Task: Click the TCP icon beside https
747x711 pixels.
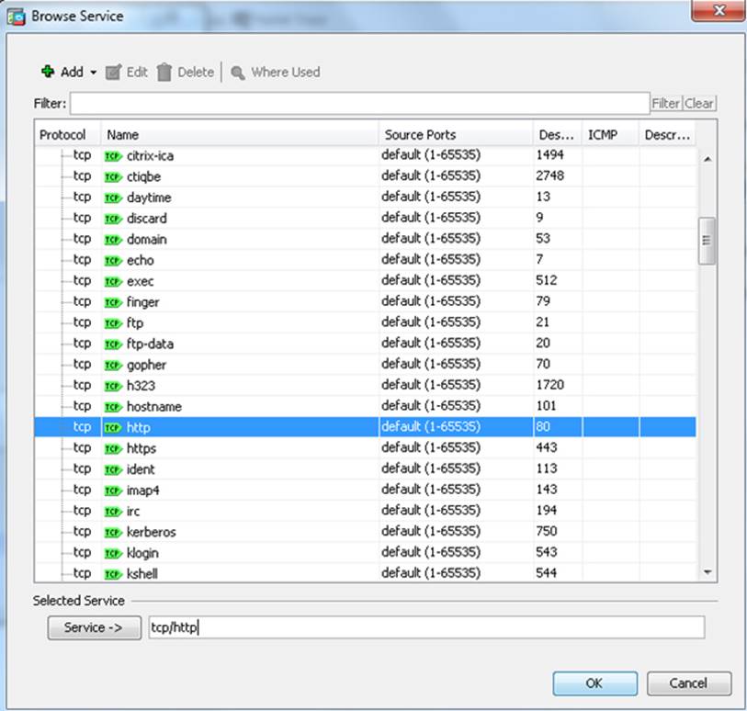Action: tap(113, 448)
